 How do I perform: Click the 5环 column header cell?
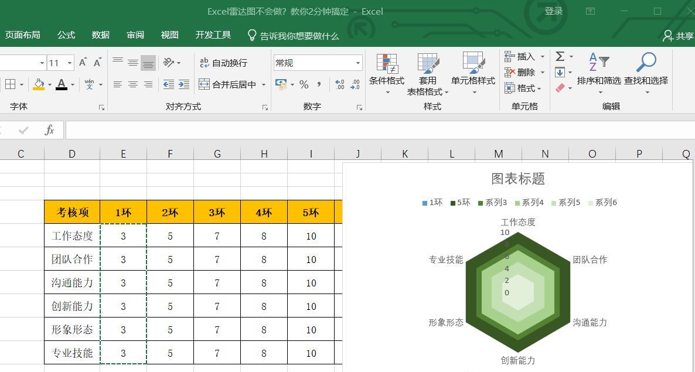(311, 212)
